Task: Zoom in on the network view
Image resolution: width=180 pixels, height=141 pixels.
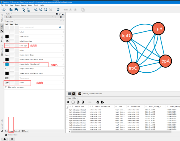Action: [36, 10]
